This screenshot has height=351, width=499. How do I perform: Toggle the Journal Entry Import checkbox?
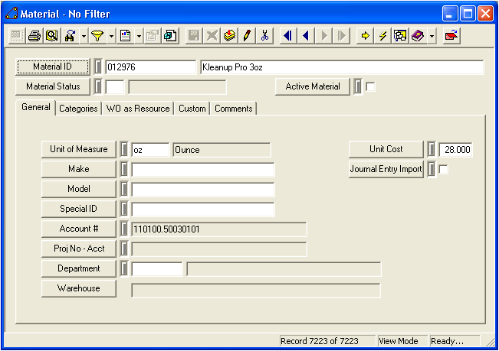click(443, 169)
